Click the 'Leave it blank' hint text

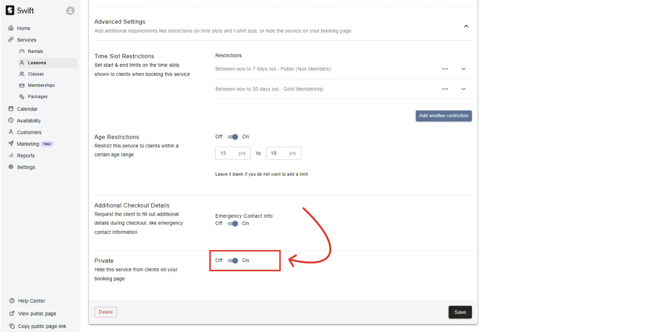tap(261, 174)
